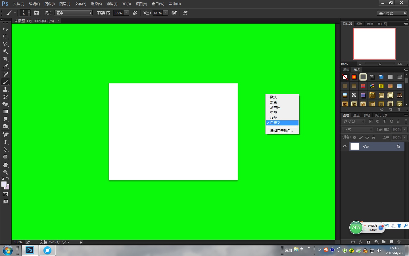409x256 pixels.
Task: Select the Smudge tool
Action: tap(5, 119)
